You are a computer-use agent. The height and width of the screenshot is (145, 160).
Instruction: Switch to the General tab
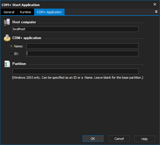pyautogui.click(x=9, y=12)
